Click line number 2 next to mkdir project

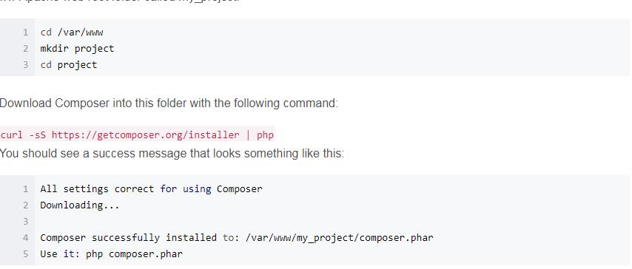[26, 49]
